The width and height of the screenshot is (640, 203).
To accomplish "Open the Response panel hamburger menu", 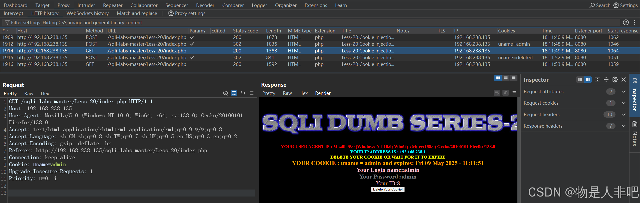I will tap(514, 93).
